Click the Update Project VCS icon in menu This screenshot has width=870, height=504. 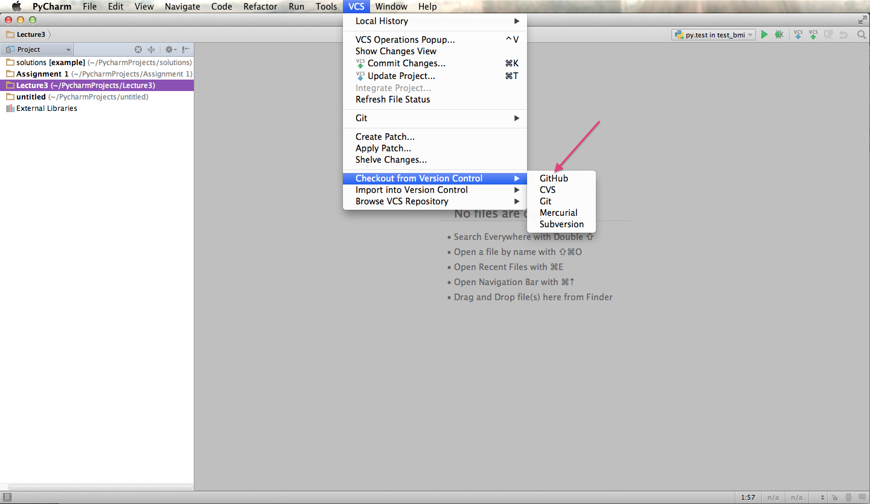pyautogui.click(x=360, y=76)
